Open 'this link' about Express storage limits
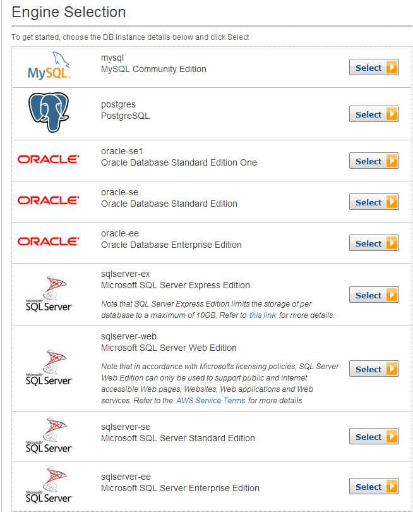 [263, 315]
